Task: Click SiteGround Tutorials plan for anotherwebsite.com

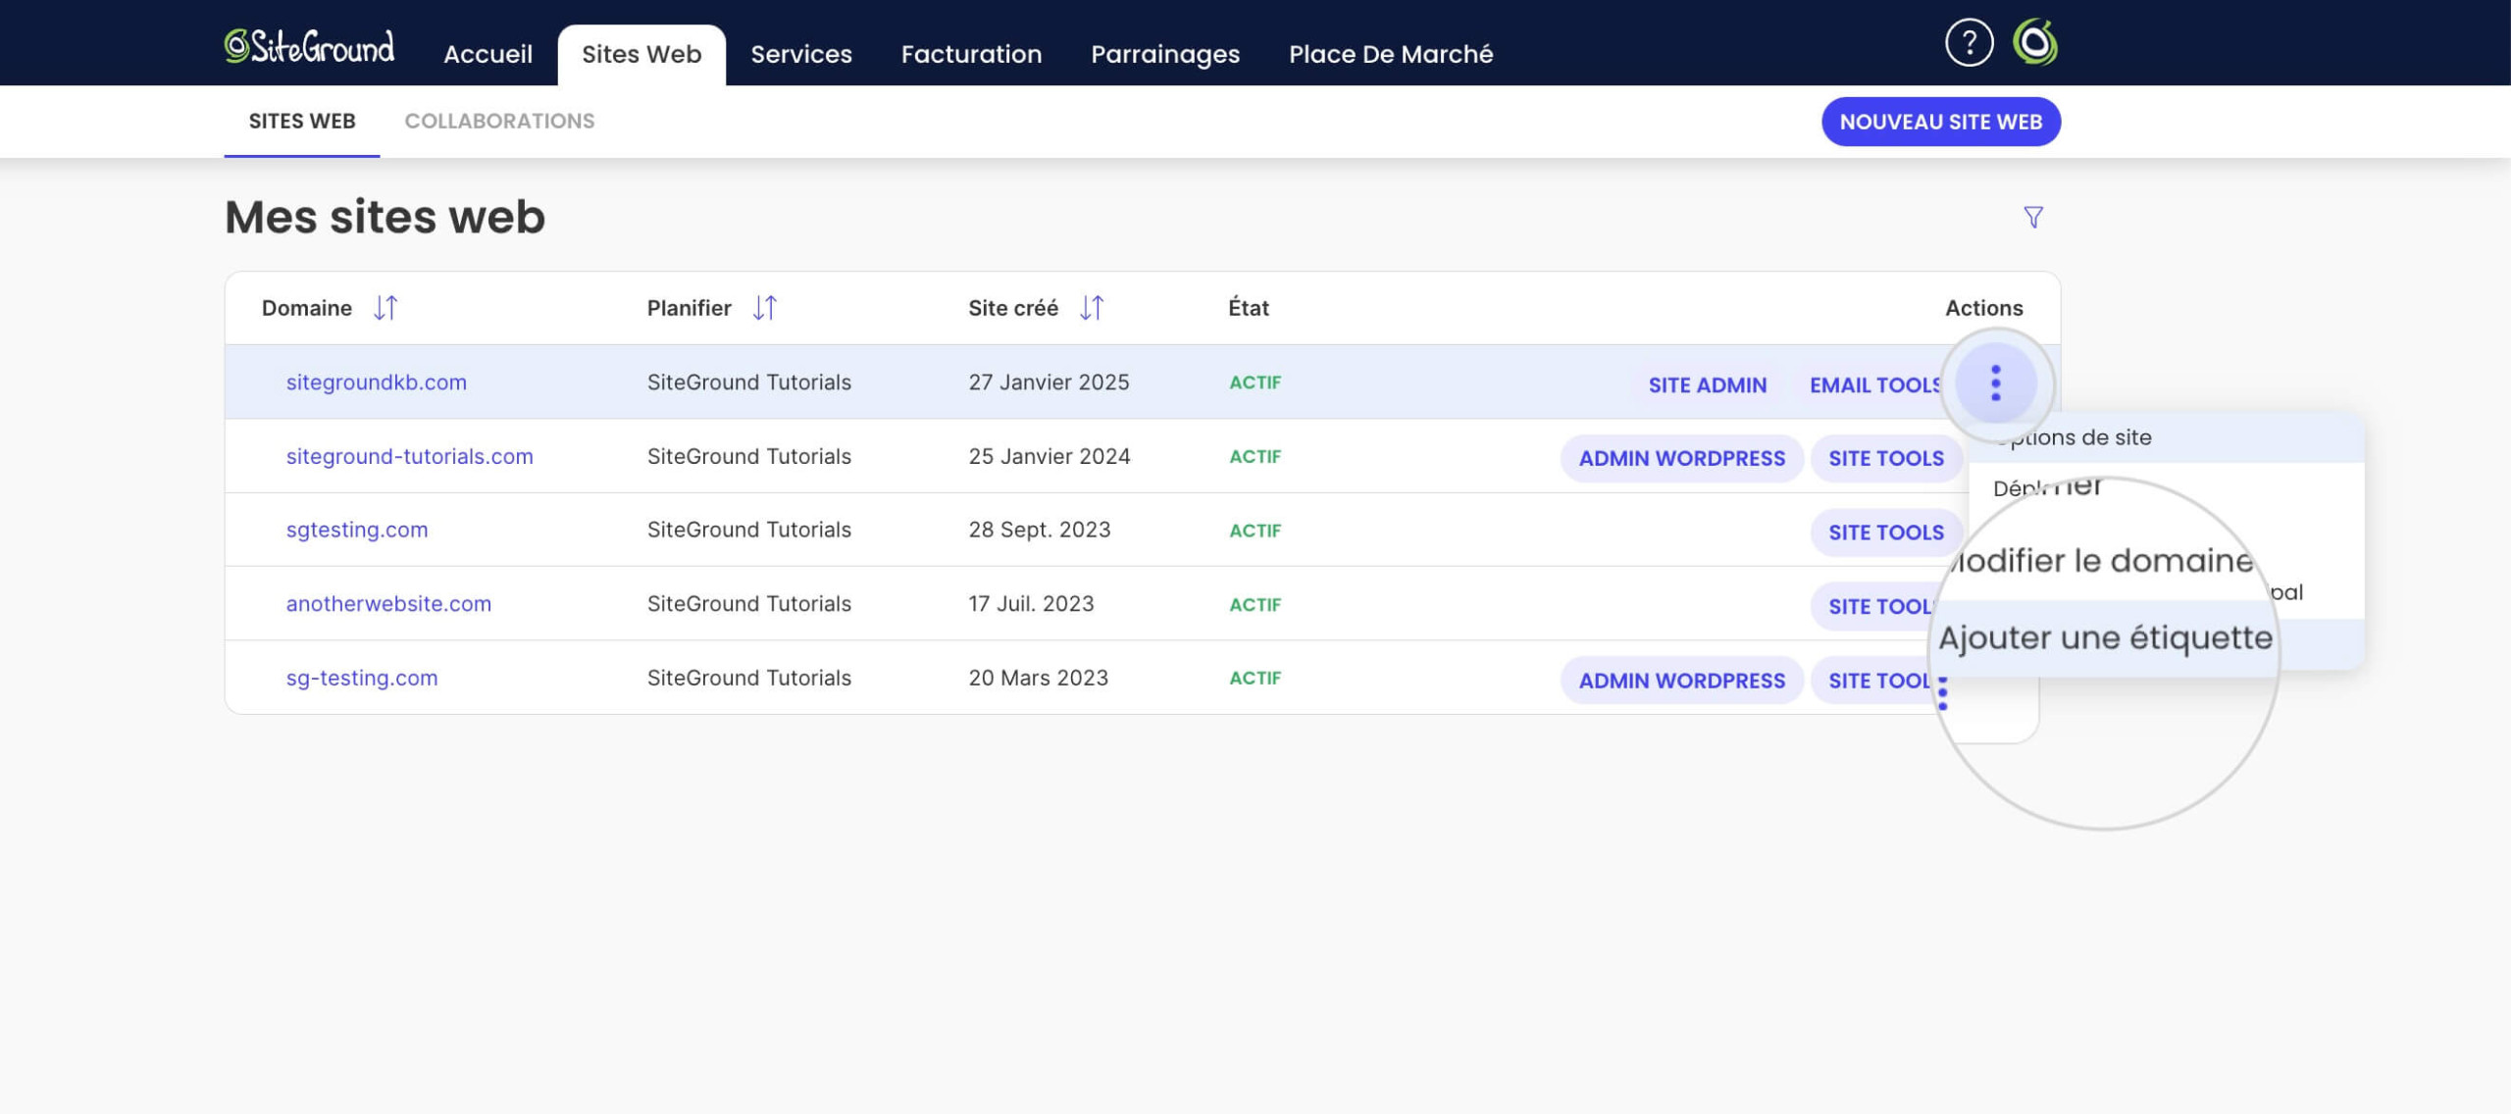Action: tap(748, 603)
